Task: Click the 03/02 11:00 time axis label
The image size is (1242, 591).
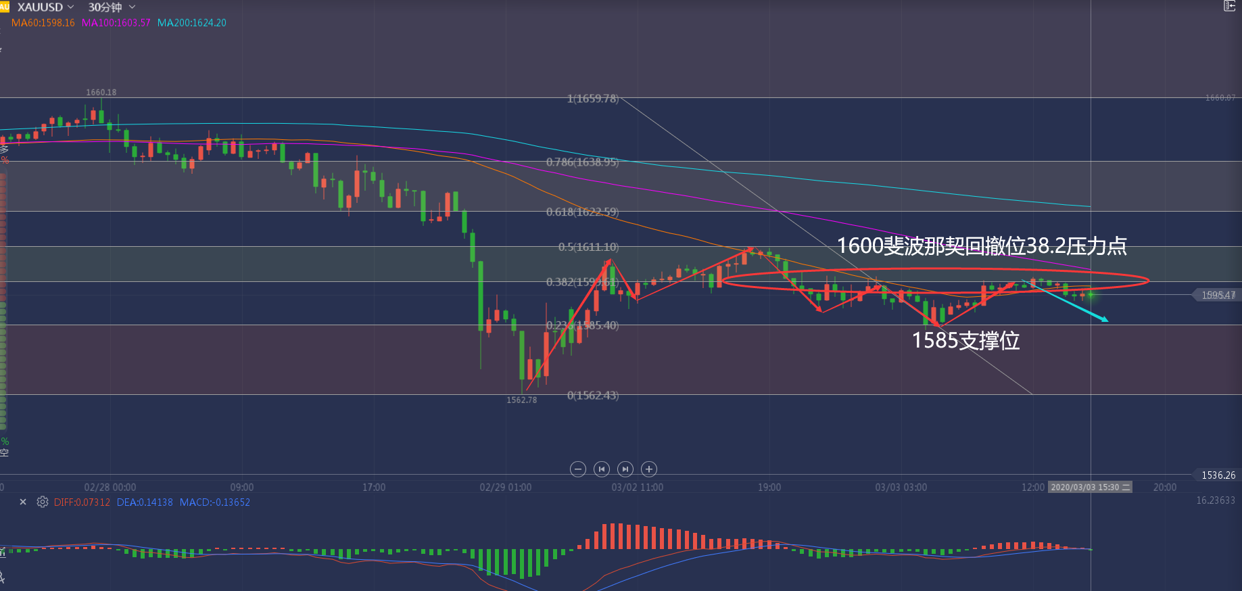Action: [638, 488]
